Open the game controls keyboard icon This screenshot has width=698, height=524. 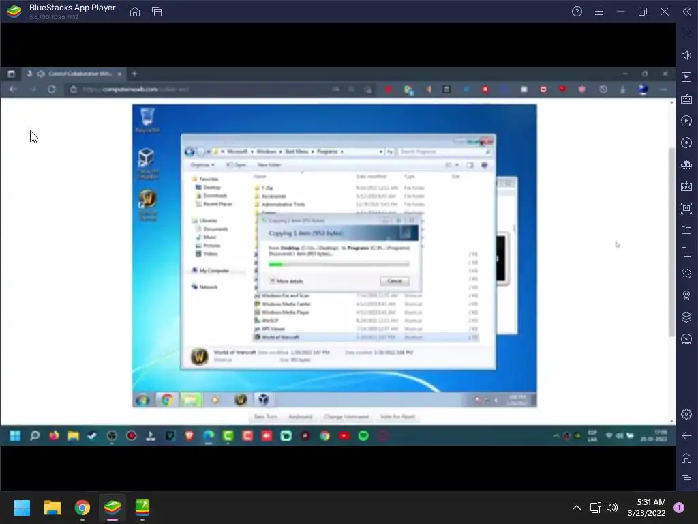(x=686, y=99)
